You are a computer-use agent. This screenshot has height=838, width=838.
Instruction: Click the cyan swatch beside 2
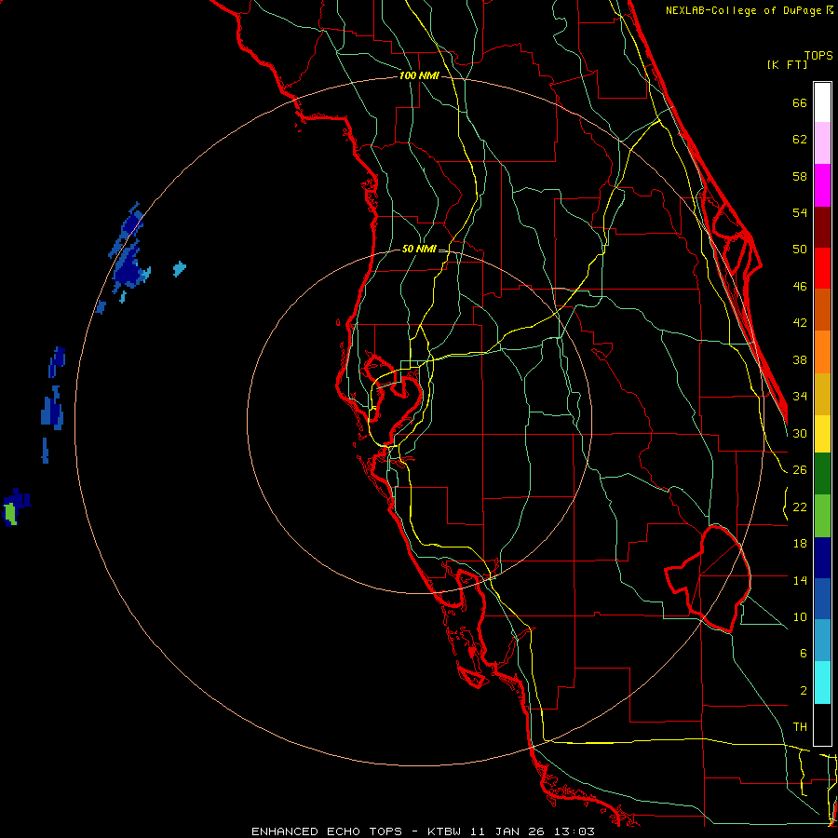[822, 683]
